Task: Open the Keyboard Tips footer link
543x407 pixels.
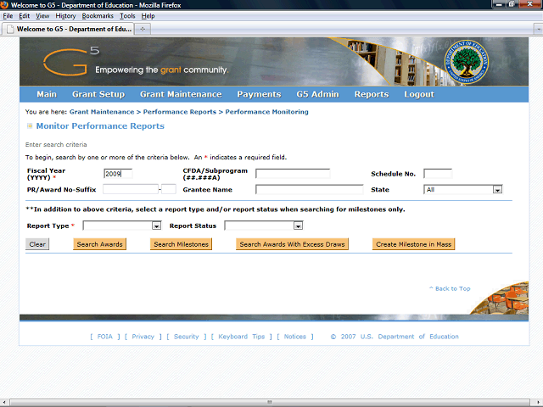Action: coord(241,337)
